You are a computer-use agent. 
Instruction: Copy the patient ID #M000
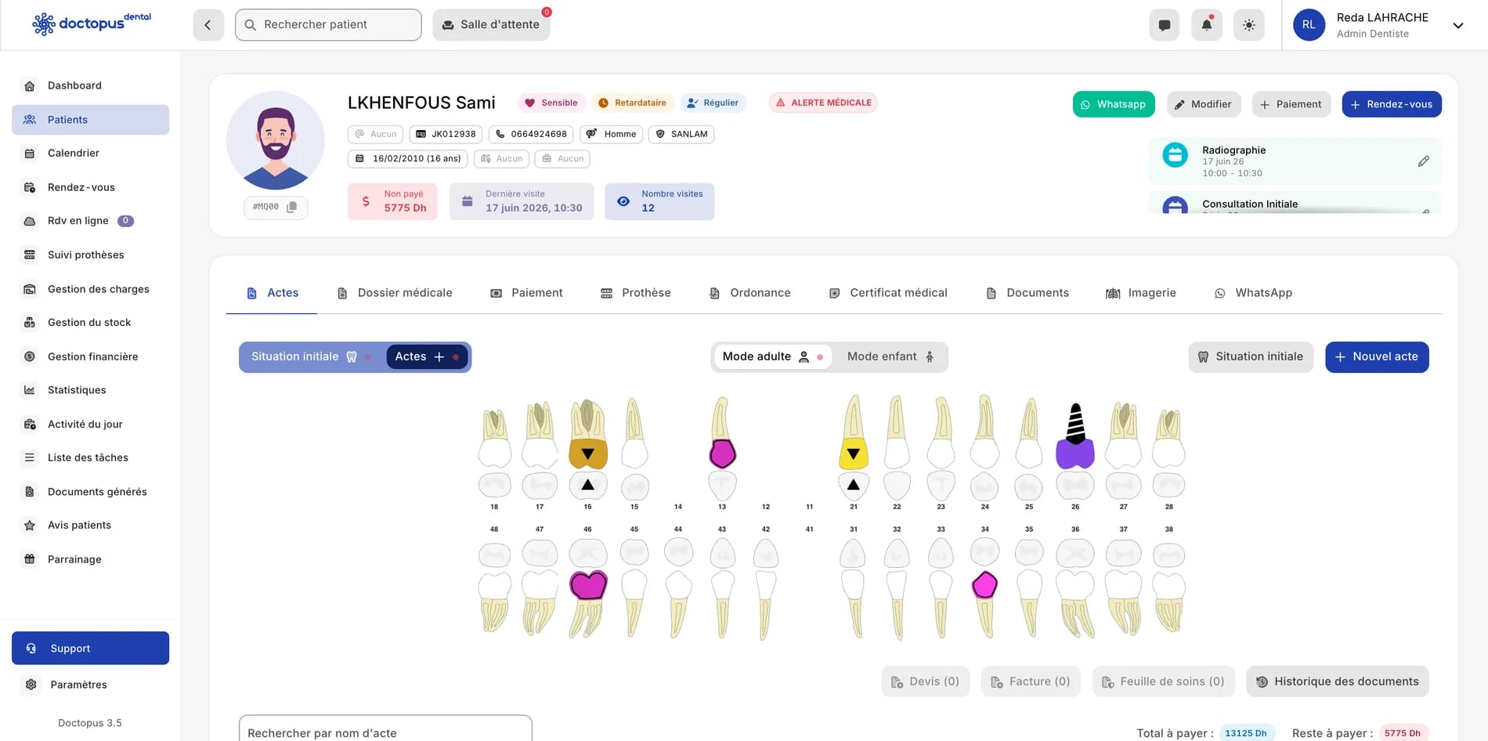291,207
